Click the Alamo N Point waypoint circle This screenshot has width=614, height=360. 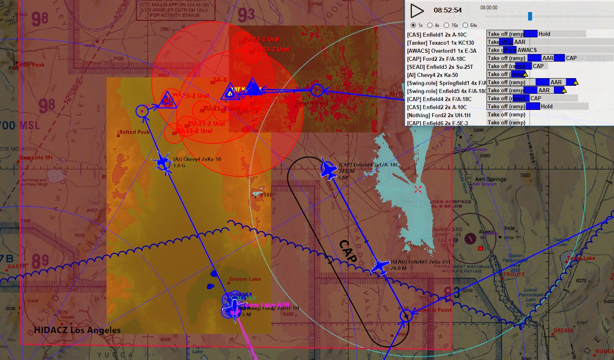pyautogui.click(x=406, y=316)
